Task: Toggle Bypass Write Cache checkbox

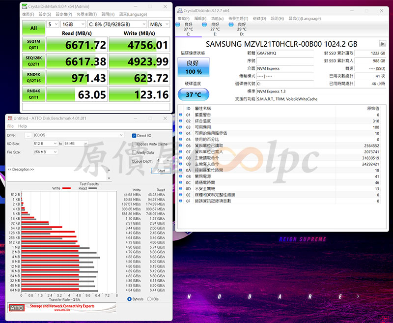Action: point(134,144)
